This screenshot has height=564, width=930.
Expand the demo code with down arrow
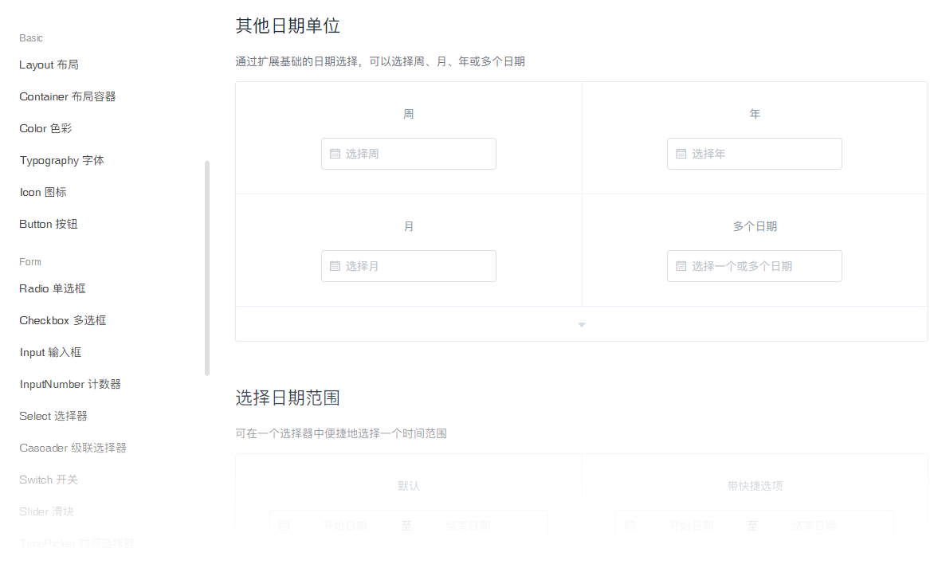click(x=582, y=324)
